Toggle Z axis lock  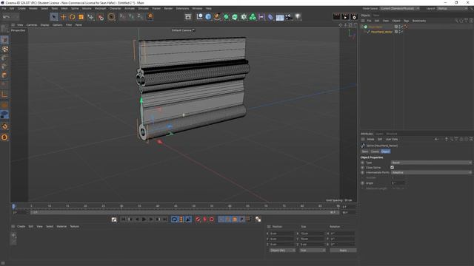coord(140,16)
